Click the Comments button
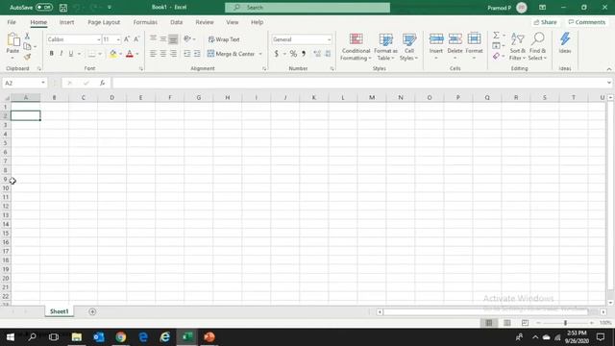This screenshot has width=615, height=346. click(587, 22)
